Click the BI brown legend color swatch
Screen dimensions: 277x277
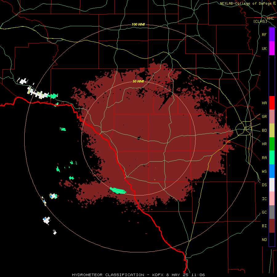coord(272,226)
